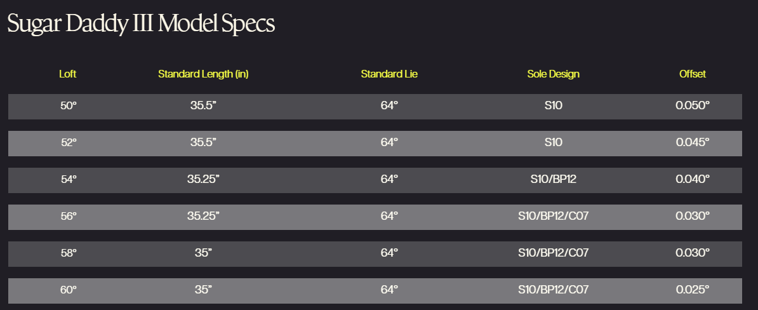Click the S10/BP12 sole design cell

tap(553, 179)
